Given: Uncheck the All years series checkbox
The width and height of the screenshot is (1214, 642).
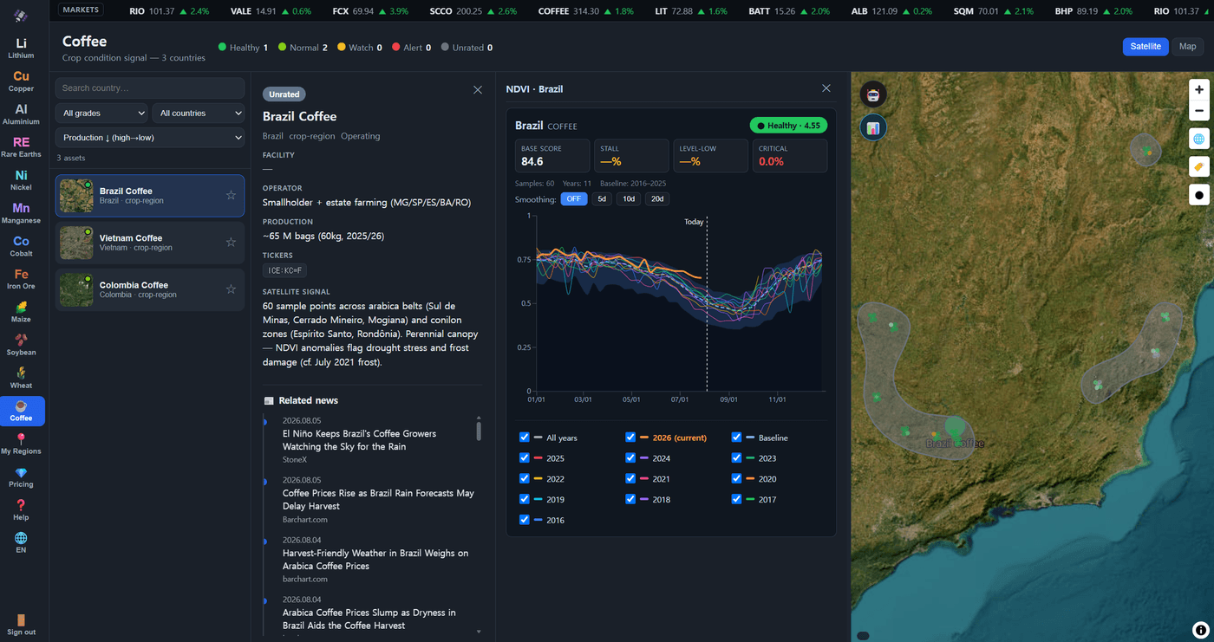Looking at the screenshot, I should (x=524, y=438).
